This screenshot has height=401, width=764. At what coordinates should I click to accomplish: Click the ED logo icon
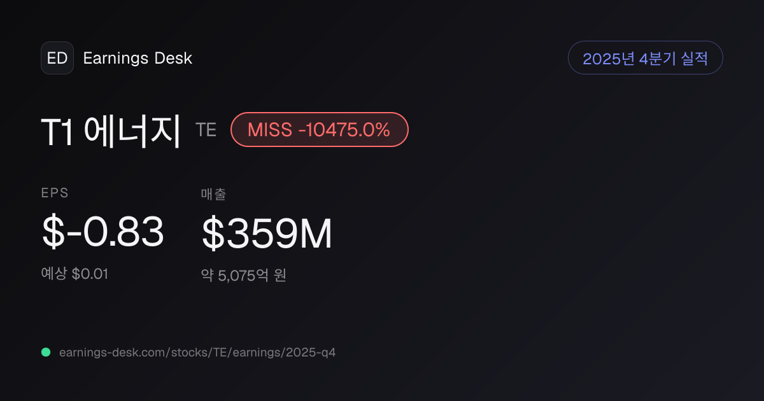57,58
